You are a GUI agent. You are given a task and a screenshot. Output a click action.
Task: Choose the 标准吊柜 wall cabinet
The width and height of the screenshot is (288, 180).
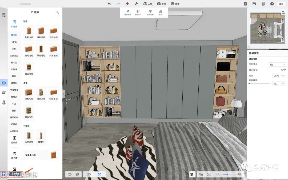click(29, 94)
